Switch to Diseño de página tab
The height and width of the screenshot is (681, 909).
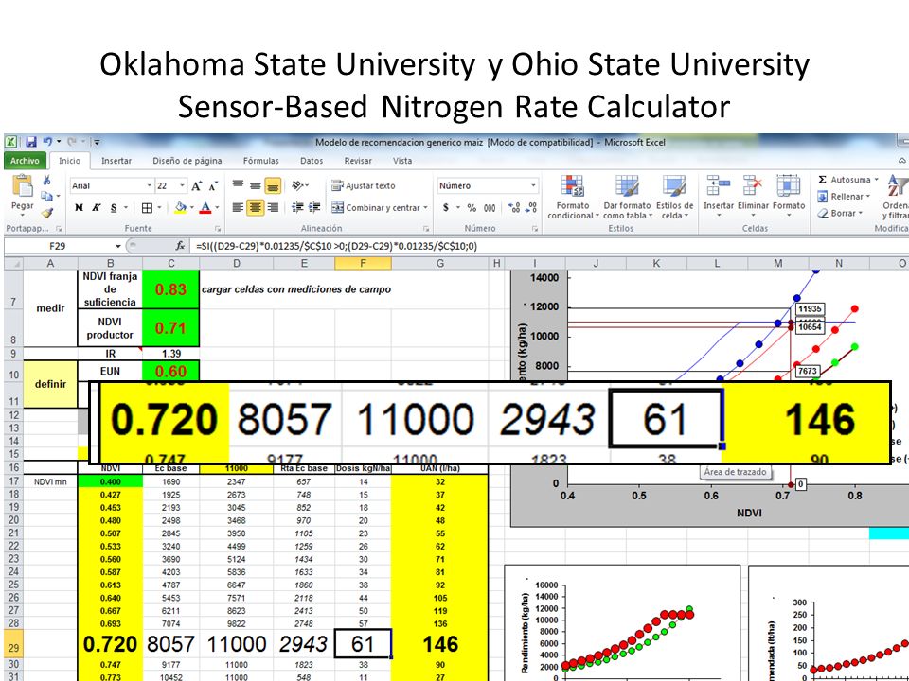tap(187, 161)
